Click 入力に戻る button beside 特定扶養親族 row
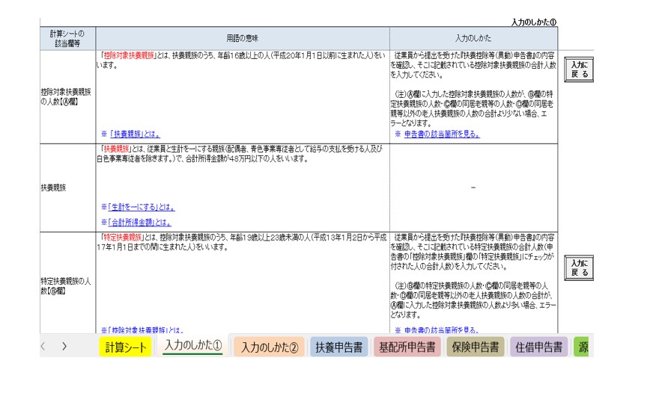668x402 pixels. [579, 268]
